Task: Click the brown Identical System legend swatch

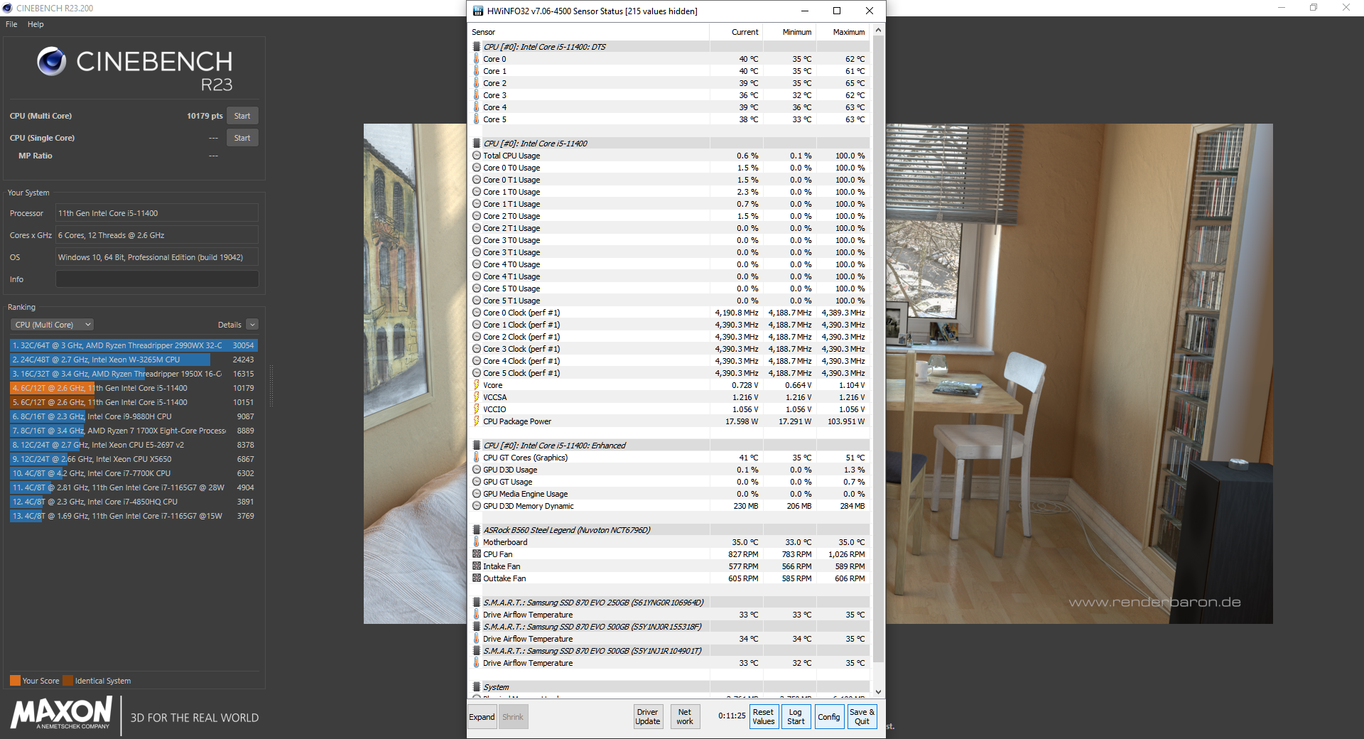Action: tap(67, 681)
